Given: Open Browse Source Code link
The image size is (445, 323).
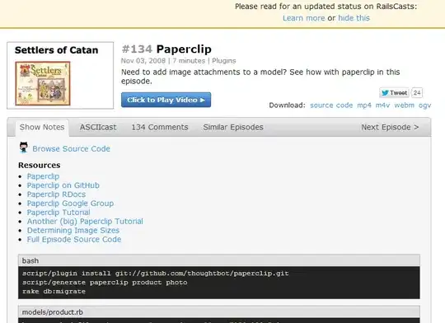Looking at the screenshot, I should [x=71, y=148].
